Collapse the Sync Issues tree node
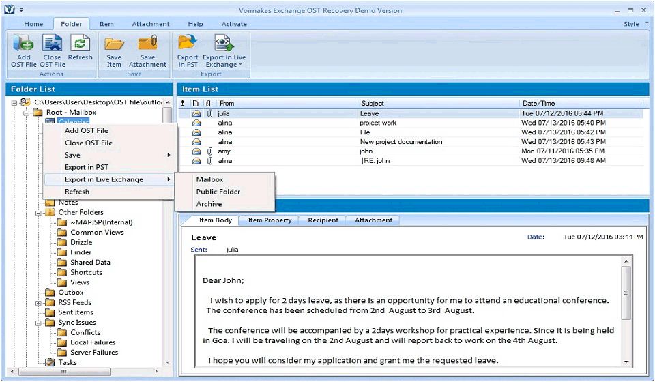This screenshot has width=655, height=382. click(40, 323)
